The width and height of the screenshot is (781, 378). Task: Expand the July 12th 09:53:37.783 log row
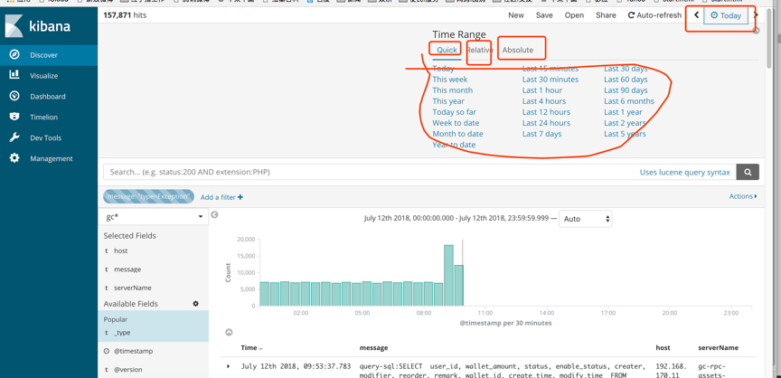[229, 366]
